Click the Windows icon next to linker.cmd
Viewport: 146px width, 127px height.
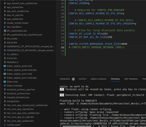[5, 82]
